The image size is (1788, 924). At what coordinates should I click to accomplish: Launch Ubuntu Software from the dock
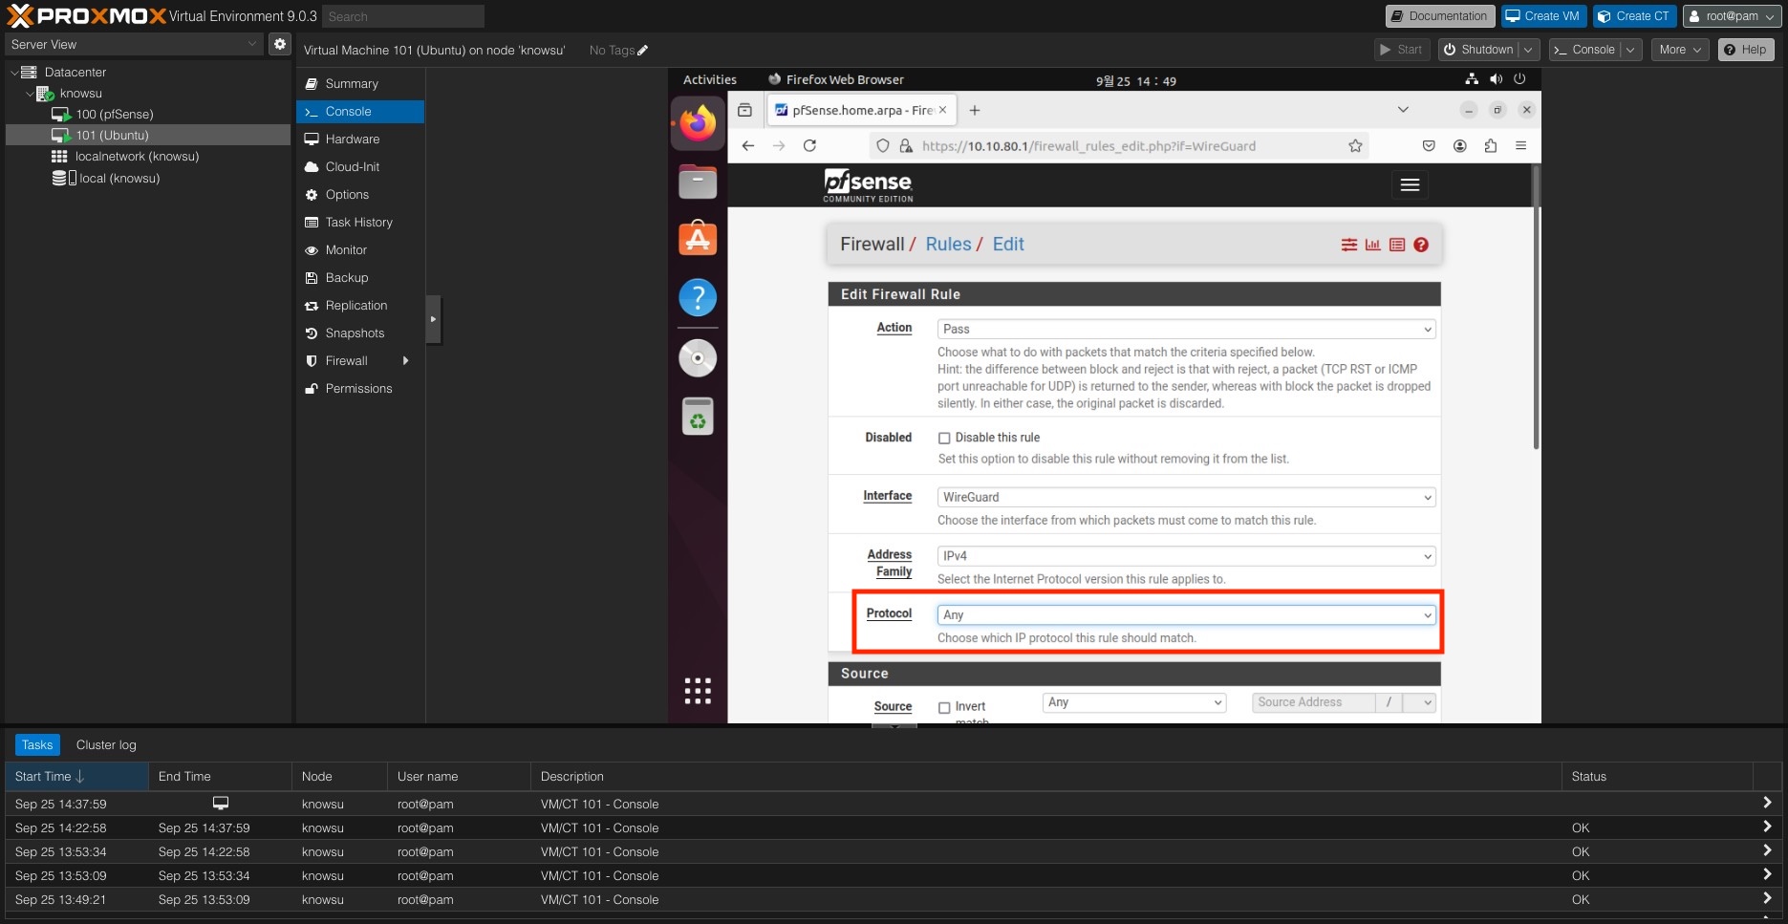(x=698, y=239)
